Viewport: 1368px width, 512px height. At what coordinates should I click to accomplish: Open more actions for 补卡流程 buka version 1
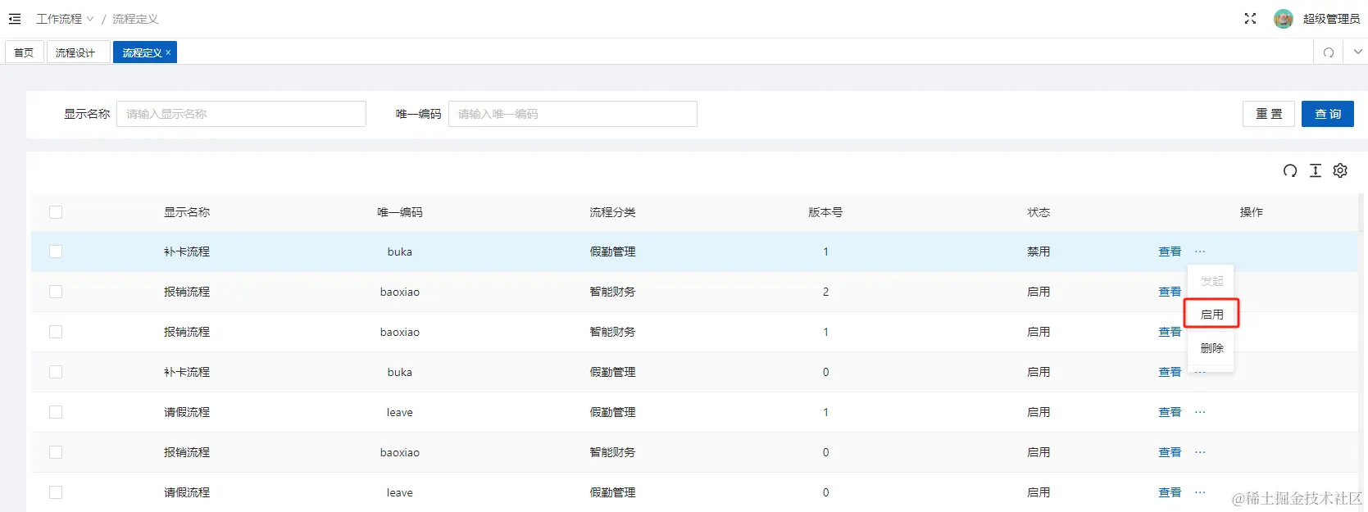point(1200,251)
